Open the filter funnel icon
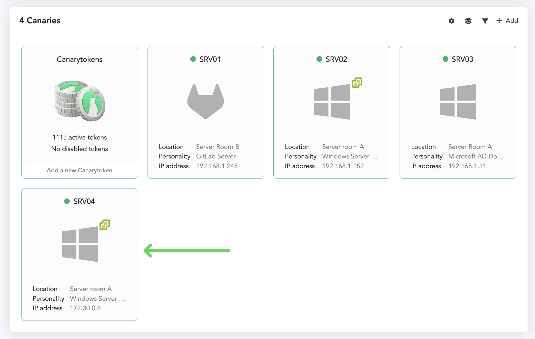The height and width of the screenshot is (339, 535). point(485,21)
